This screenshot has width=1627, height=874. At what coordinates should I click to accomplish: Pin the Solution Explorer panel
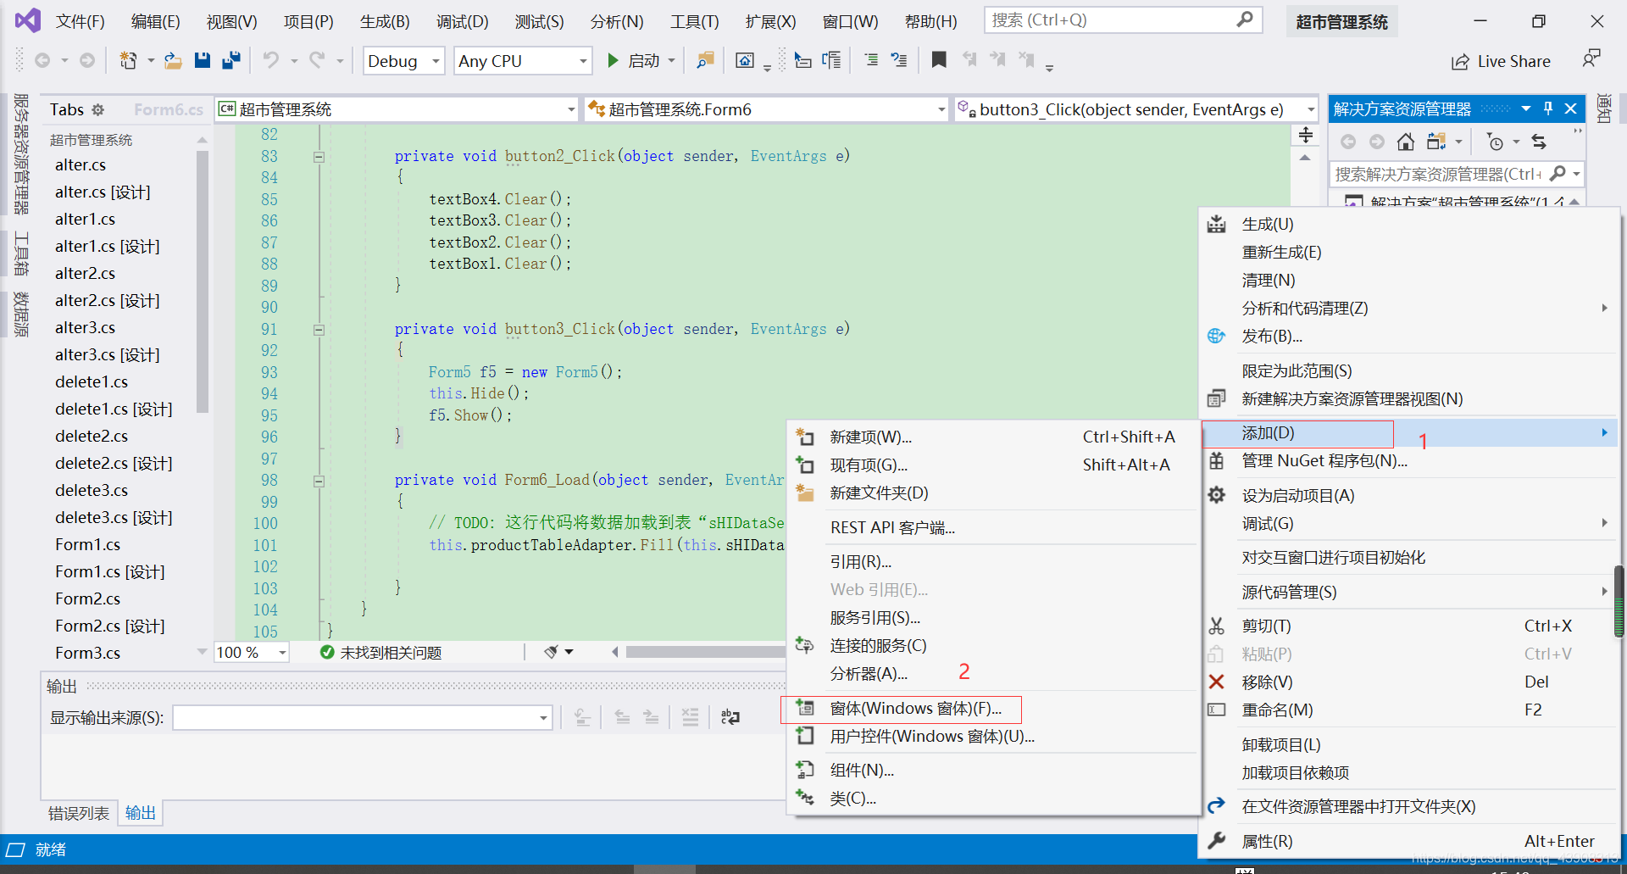coord(1548,109)
